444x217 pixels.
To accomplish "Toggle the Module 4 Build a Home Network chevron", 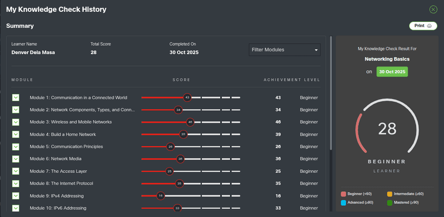I will coord(16,134).
